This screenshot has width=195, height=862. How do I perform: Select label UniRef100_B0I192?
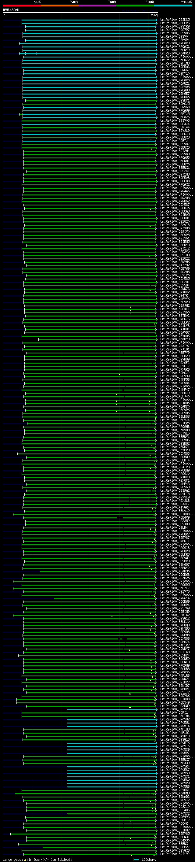tap(175, 854)
